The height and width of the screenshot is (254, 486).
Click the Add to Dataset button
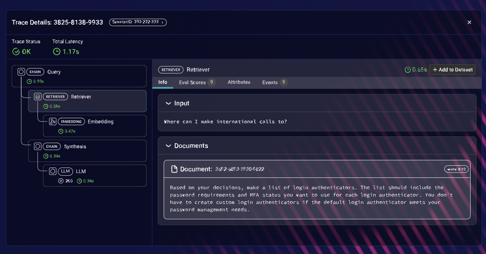click(x=453, y=70)
